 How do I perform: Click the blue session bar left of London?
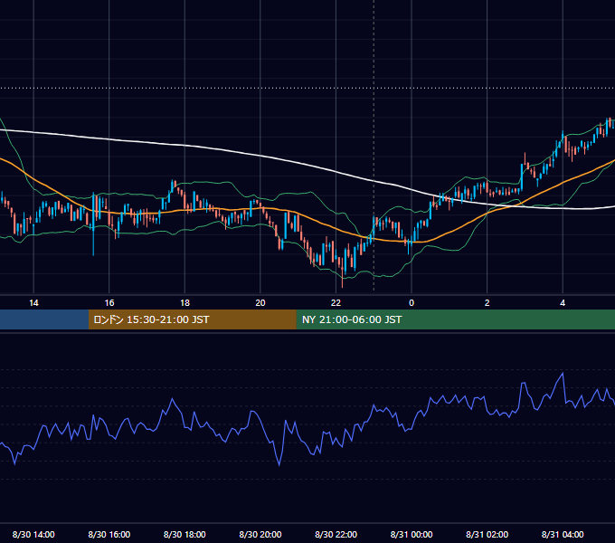(44, 319)
